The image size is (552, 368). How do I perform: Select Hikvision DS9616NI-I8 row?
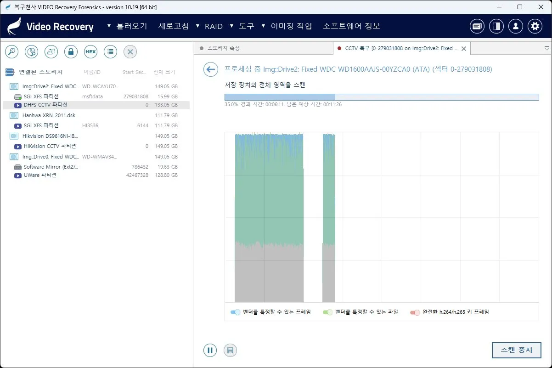click(x=96, y=136)
